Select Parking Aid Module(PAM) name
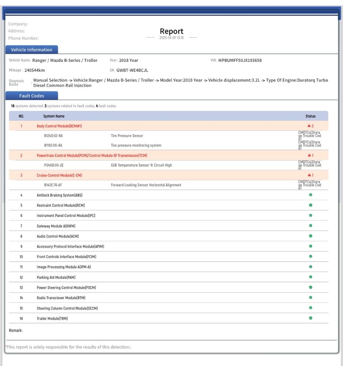 tap(56, 278)
